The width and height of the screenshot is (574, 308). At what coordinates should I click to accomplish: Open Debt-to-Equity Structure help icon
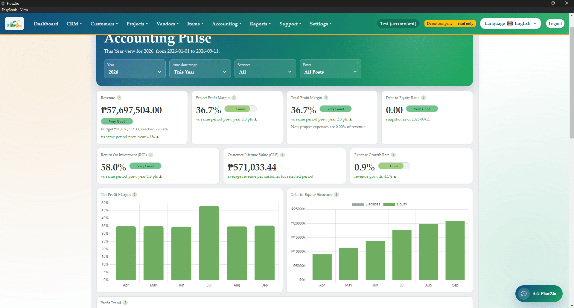coord(337,195)
